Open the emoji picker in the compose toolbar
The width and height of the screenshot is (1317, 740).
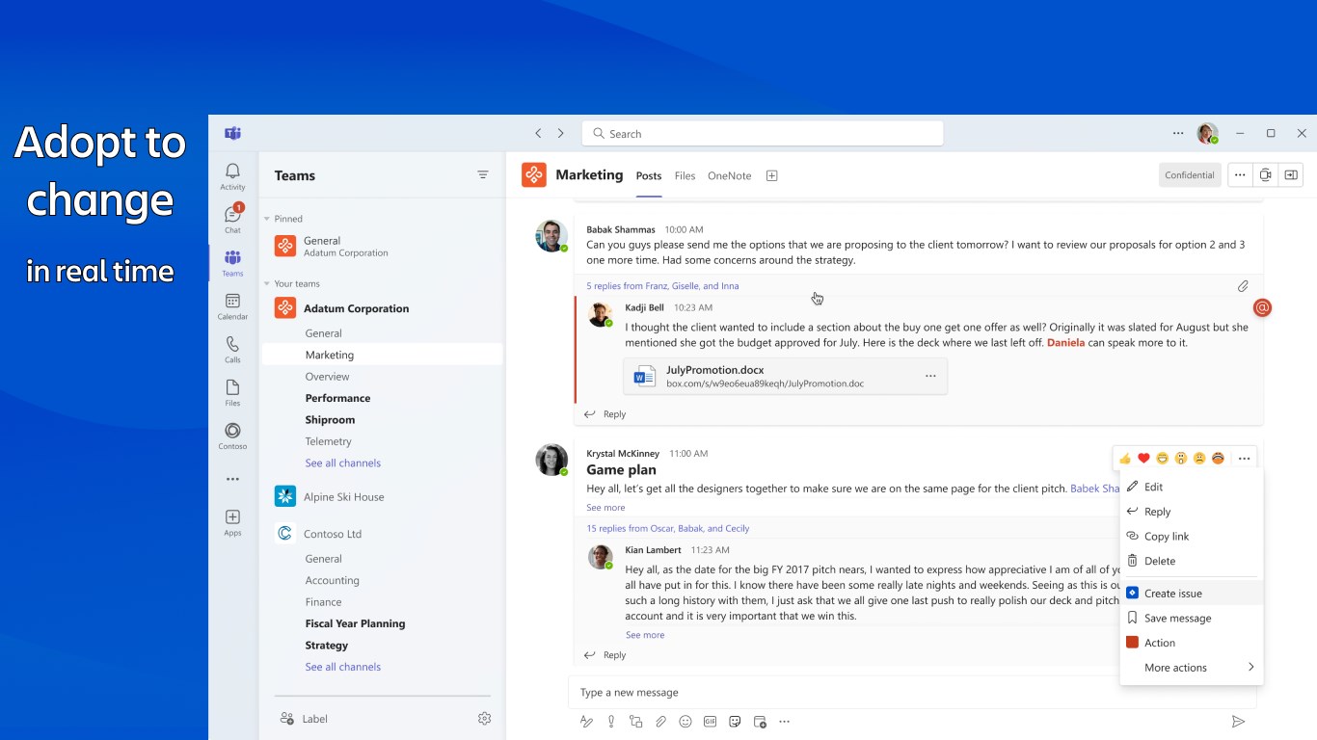coord(685,722)
